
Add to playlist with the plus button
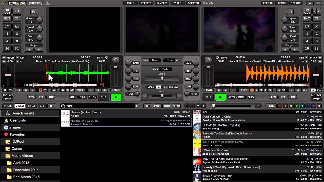pos(187,106)
